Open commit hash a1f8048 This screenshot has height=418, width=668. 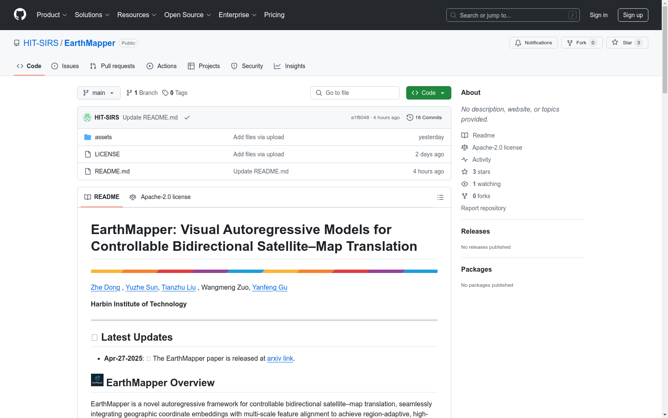[360, 117]
